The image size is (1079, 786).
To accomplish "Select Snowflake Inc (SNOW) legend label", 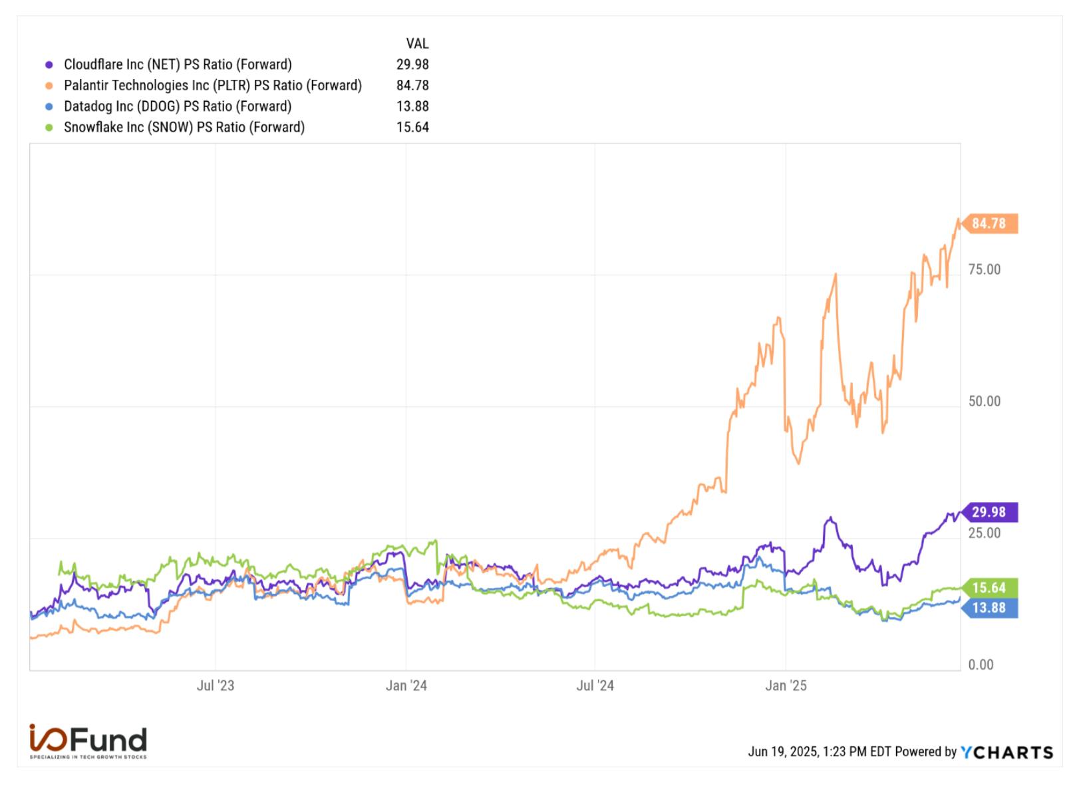I will pyautogui.click(x=184, y=127).
